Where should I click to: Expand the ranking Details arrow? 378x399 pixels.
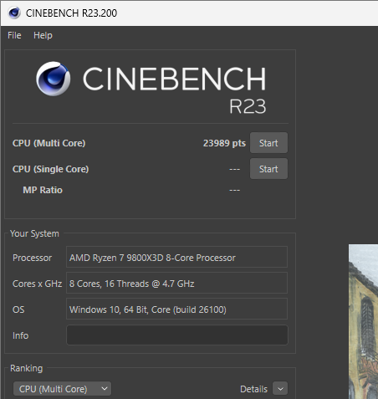point(280,389)
